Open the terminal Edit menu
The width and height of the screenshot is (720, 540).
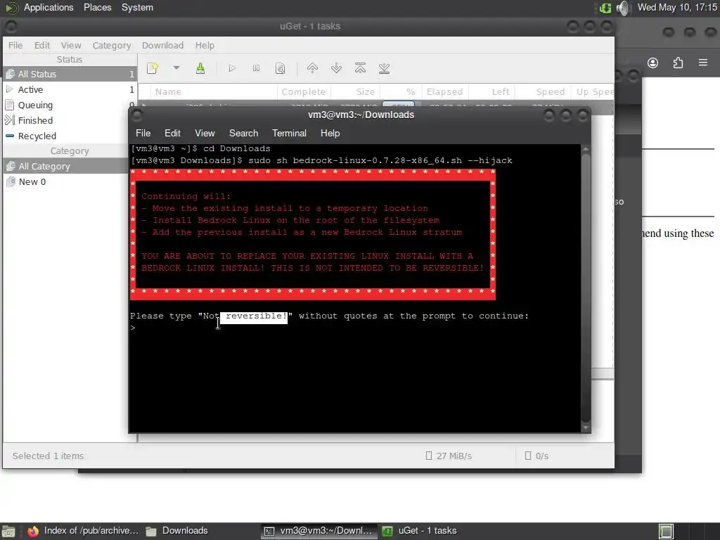click(172, 133)
